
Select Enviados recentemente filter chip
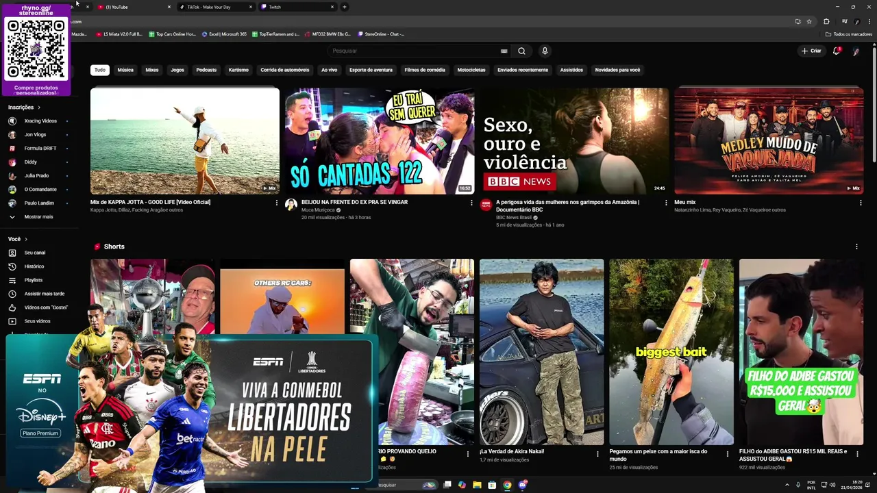point(523,70)
